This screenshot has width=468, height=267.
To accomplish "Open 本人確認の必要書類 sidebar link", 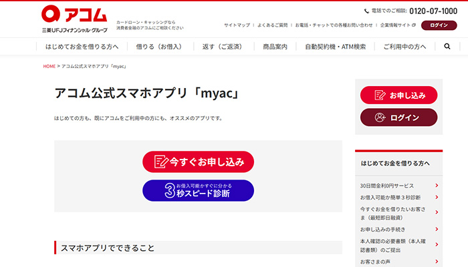I will tap(393, 246).
